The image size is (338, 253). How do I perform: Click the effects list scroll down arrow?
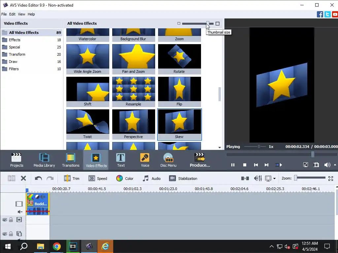(220, 148)
